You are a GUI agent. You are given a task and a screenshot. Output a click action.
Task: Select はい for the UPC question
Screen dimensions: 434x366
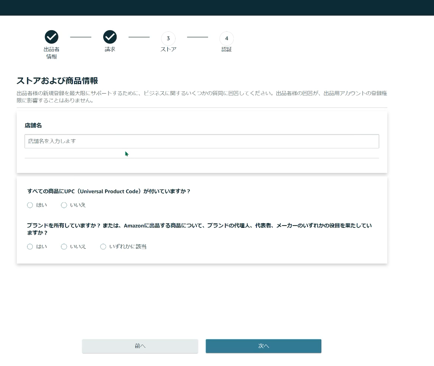[30, 205]
